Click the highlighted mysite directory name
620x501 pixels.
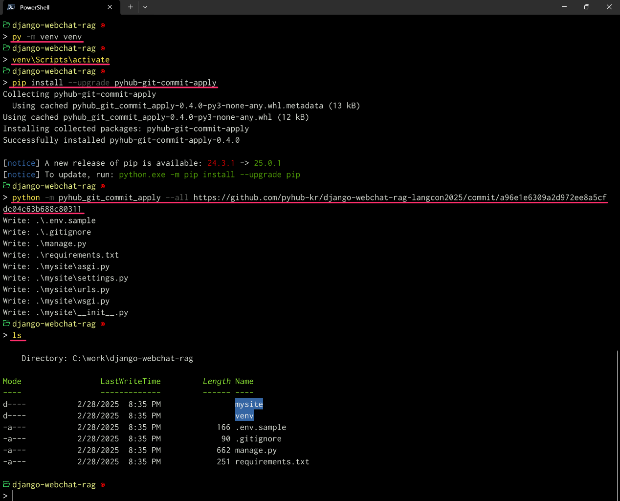pos(249,404)
